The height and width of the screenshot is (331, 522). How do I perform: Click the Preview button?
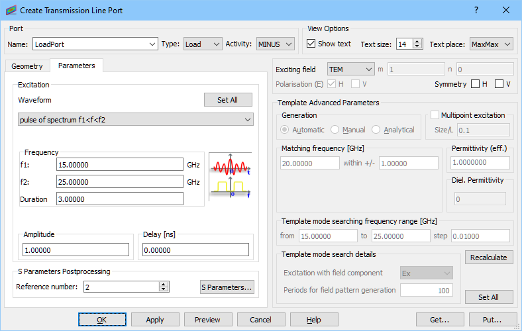pyautogui.click(x=208, y=320)
